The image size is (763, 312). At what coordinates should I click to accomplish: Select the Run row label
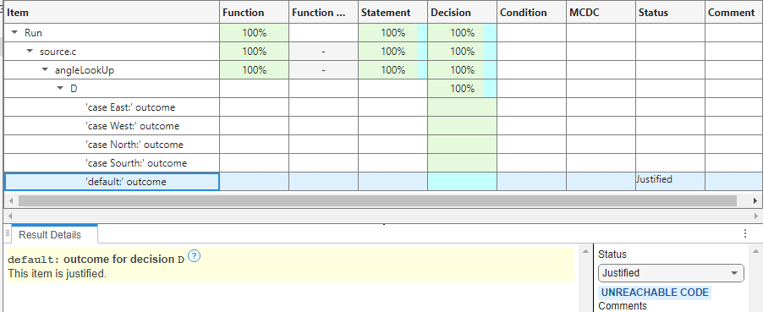point(34,33)
